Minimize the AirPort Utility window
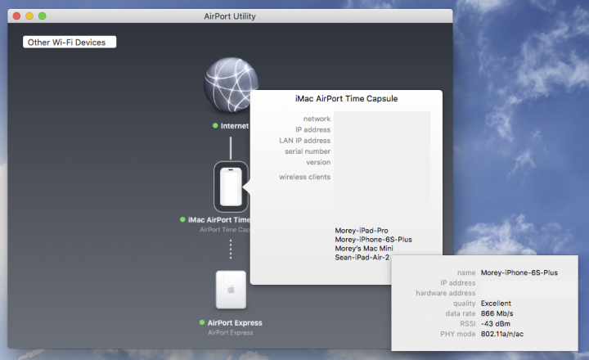 [x=29, y=16]
